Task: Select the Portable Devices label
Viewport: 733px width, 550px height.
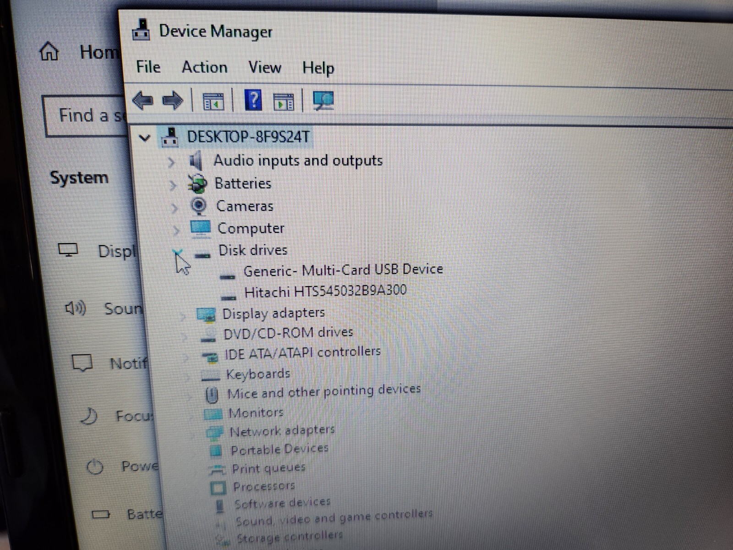Action: click(279, 449)
